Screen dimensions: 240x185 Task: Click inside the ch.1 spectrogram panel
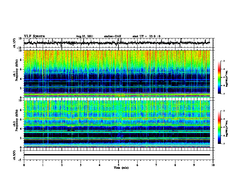(117, 74)
